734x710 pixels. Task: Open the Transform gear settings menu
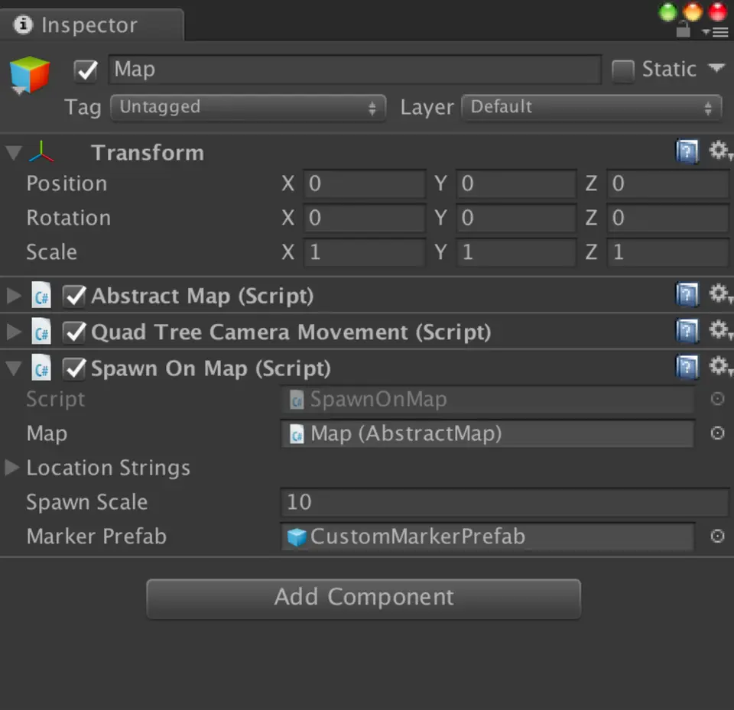(x=719, y=151)
